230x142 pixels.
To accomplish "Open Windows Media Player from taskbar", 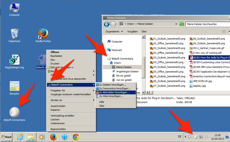I will 42,137.
